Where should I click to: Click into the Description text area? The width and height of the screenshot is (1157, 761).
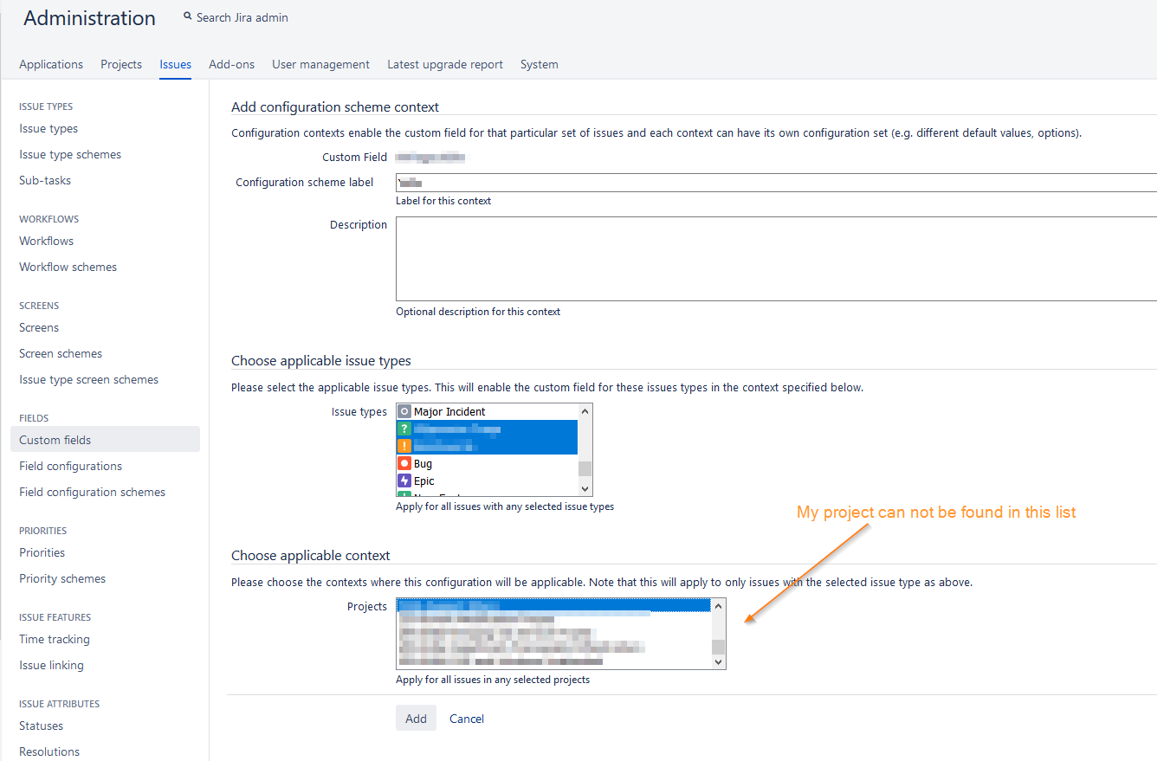coord(777,259)
